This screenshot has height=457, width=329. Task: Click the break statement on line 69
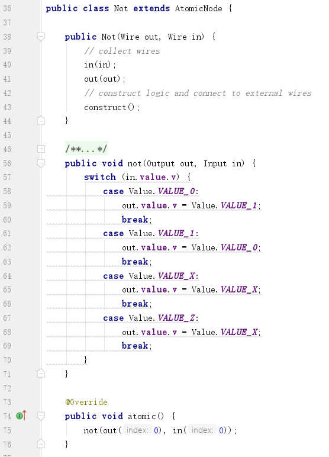pyautogui.click(x=137, y=346)
